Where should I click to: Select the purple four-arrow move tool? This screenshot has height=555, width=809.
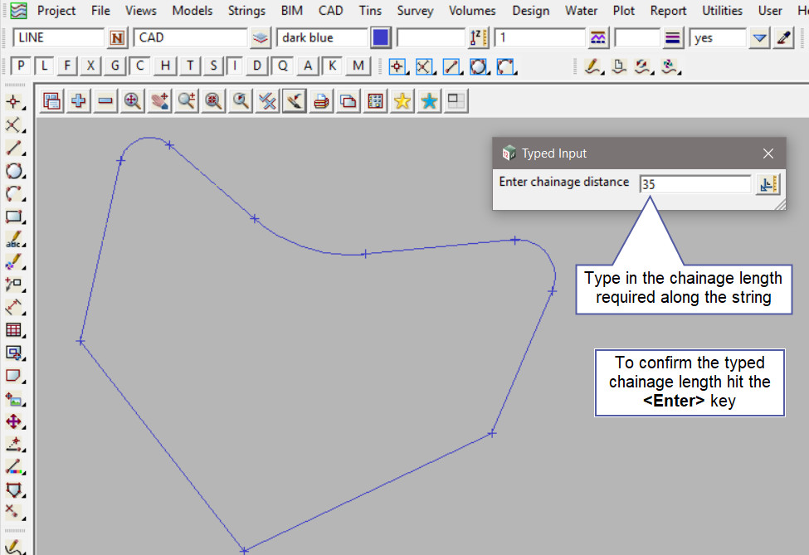click(x=13, y=421)
